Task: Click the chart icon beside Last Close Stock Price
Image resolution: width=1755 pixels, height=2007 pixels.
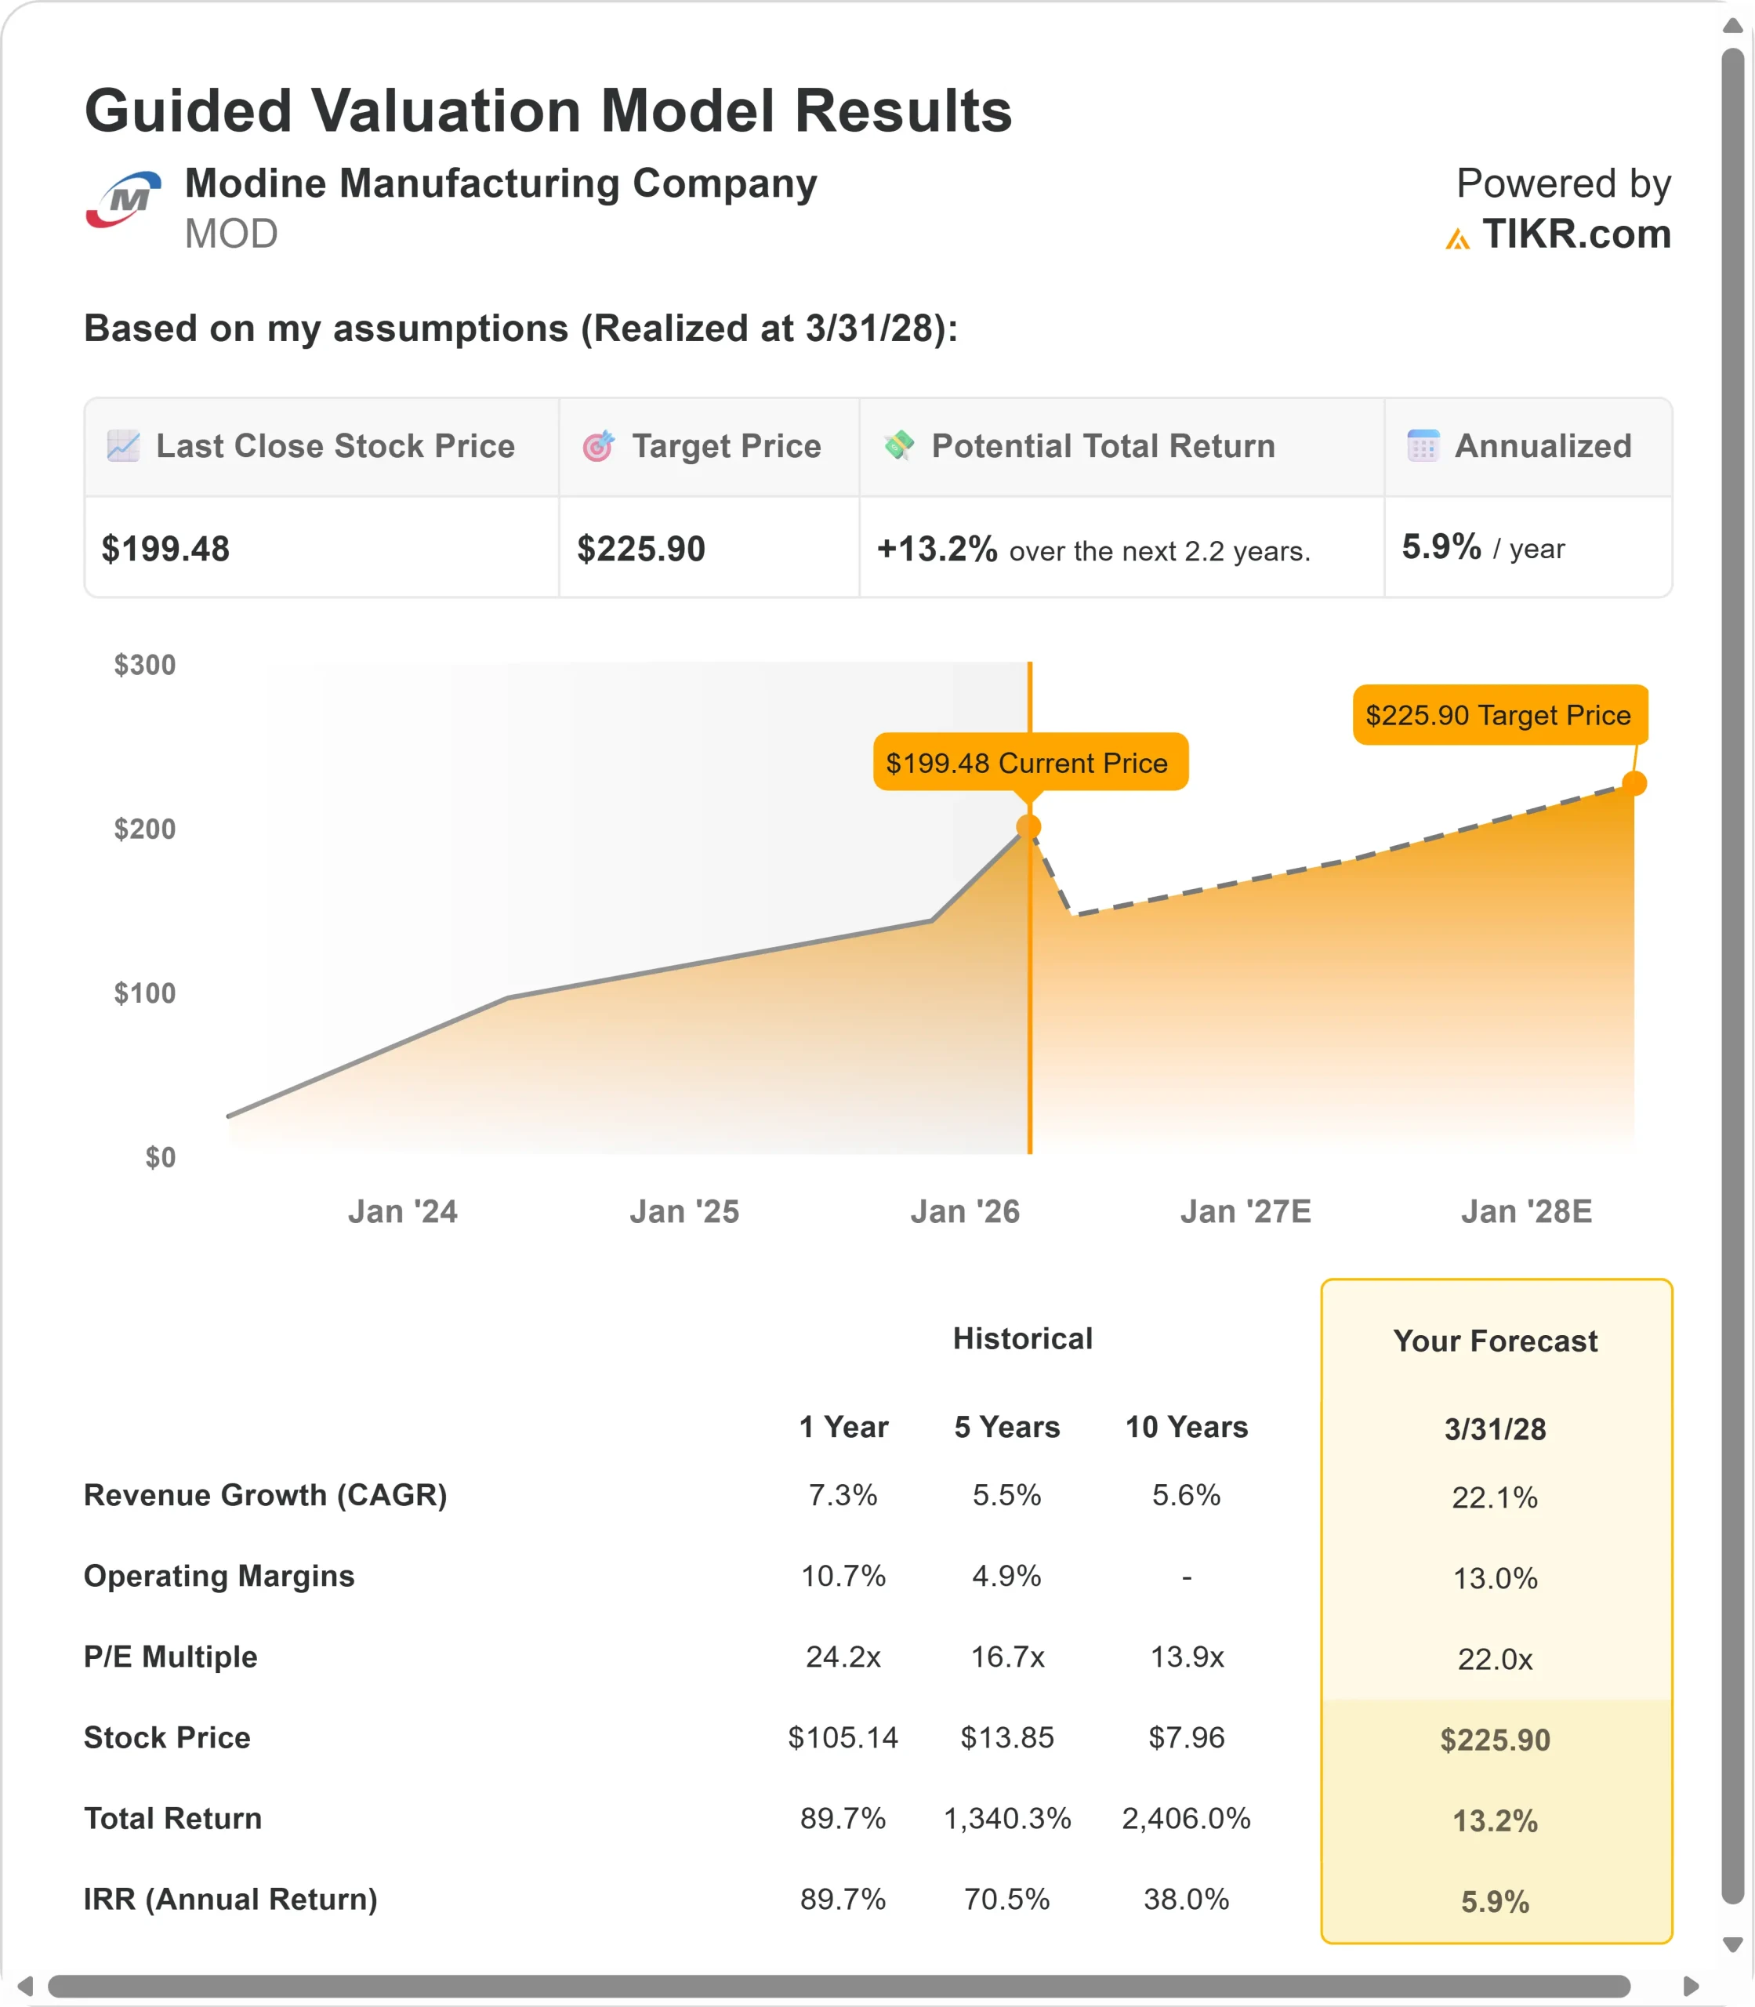Action: tap(123, 445)
